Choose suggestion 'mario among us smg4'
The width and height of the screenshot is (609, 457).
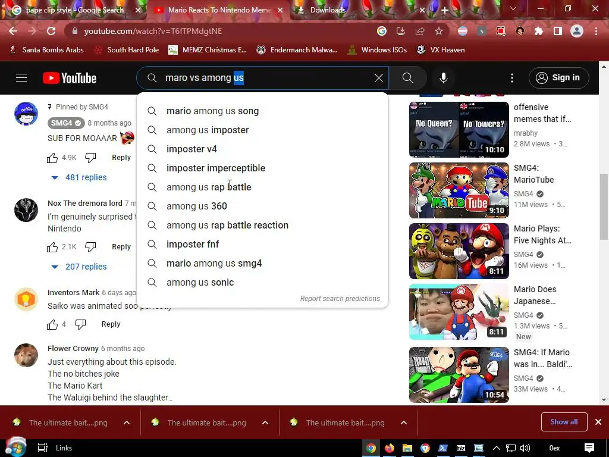[x=262, y=264]
